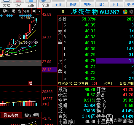Click the 查看详细 link
This screenshot has height=125, width=134.
[x=127, y=83]
